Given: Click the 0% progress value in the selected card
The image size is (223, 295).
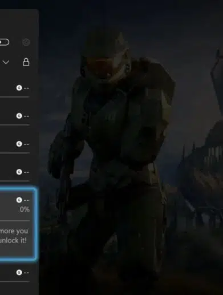Looking at the screenshot, I should (25, 209).
